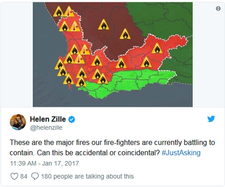Click the 84 likes count
This screenshot has width=225, height=187.
[24, 176]
